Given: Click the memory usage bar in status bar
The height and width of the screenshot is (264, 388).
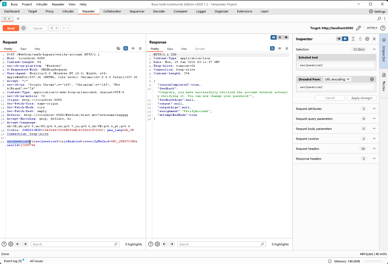Looking at the screenshot, I should coord(373,261).
